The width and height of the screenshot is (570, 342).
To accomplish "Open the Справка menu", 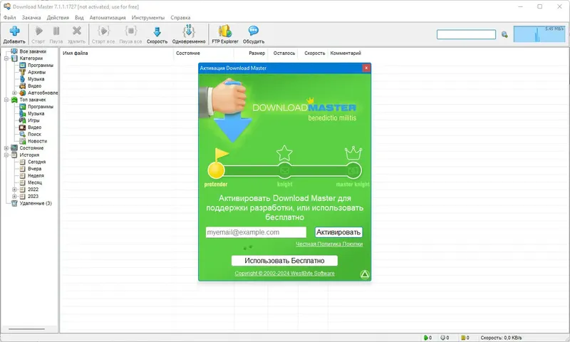I will tap(180, 17).
